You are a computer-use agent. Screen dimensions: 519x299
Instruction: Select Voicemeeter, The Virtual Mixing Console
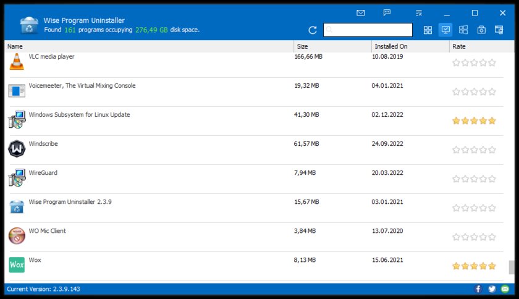[82, 86]
